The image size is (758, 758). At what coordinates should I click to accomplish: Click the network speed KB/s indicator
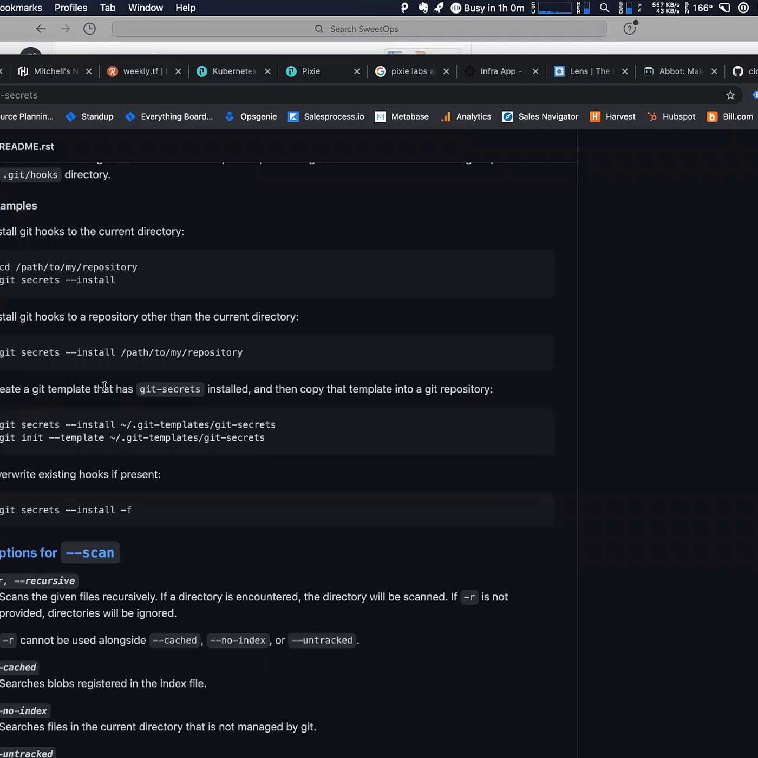point(665,8)
